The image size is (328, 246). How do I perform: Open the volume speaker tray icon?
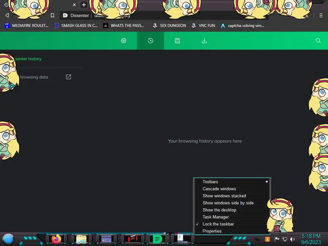292,239
